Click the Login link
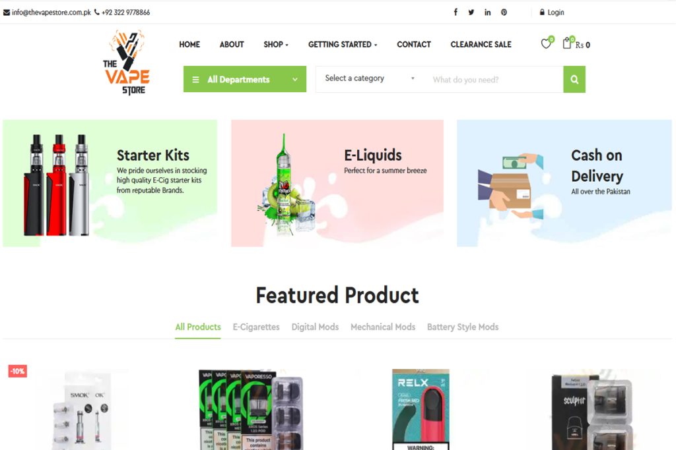676x450 pixels. pyautogui.click(x=552, y=13)
